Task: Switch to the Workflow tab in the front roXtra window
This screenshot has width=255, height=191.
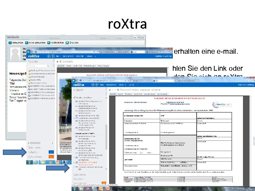Action: (x=128, y=94)
